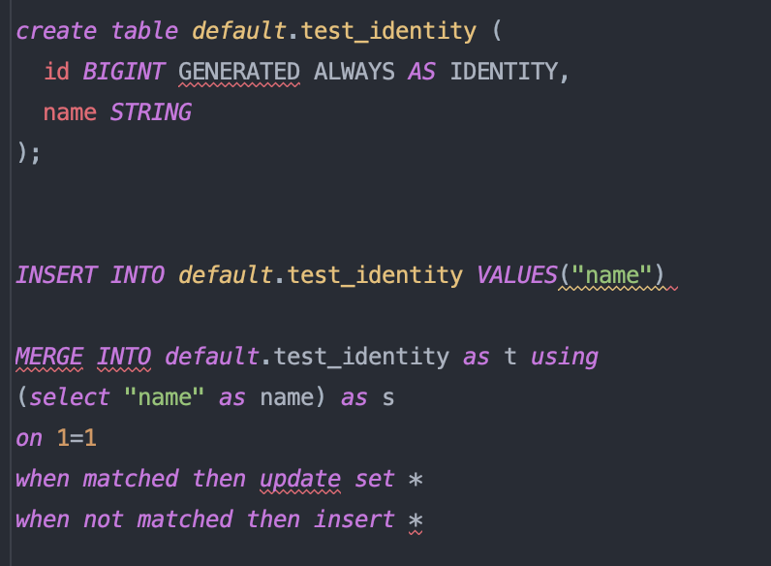The image size is (771, 566).
Task: Click the underlined GENERATED keyword
Action: click(239, 72)
